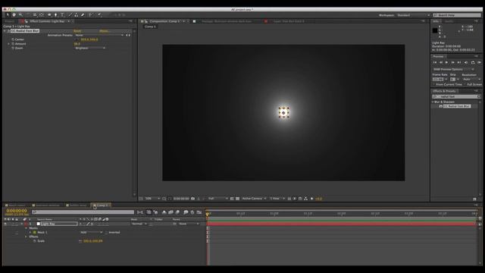
Task: Jump to last frame in Preview panel
Action: click(x=459, y=62)
